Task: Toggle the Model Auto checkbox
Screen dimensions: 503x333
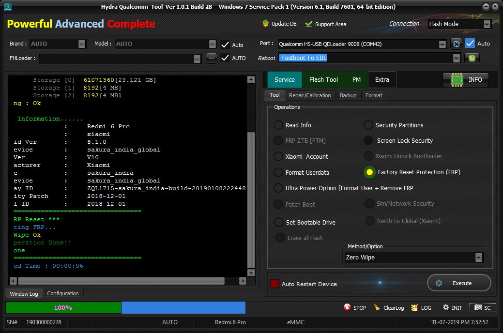Action: pos(225,45)
